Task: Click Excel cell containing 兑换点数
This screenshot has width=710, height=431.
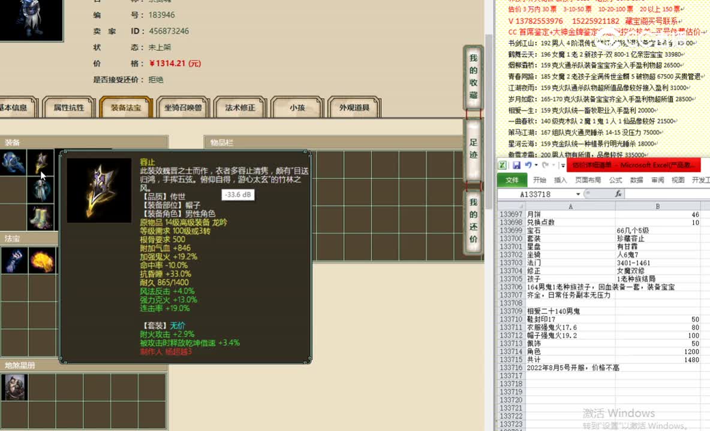Action: (570, 223)
